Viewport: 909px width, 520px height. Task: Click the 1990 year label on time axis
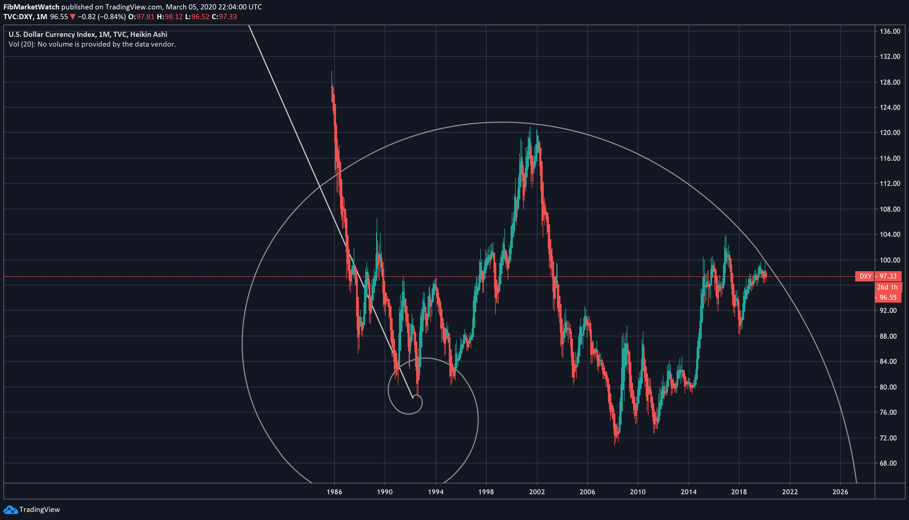[x=385, y=492]
